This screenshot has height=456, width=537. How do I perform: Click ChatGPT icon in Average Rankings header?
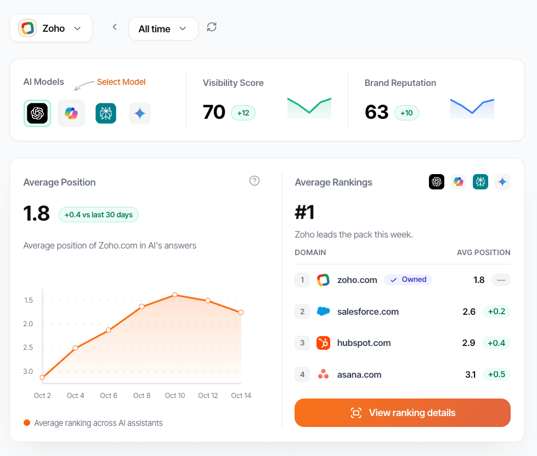coord(437,182)
